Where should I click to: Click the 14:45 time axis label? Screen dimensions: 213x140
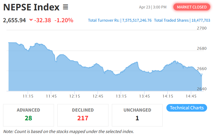point(191,96)
